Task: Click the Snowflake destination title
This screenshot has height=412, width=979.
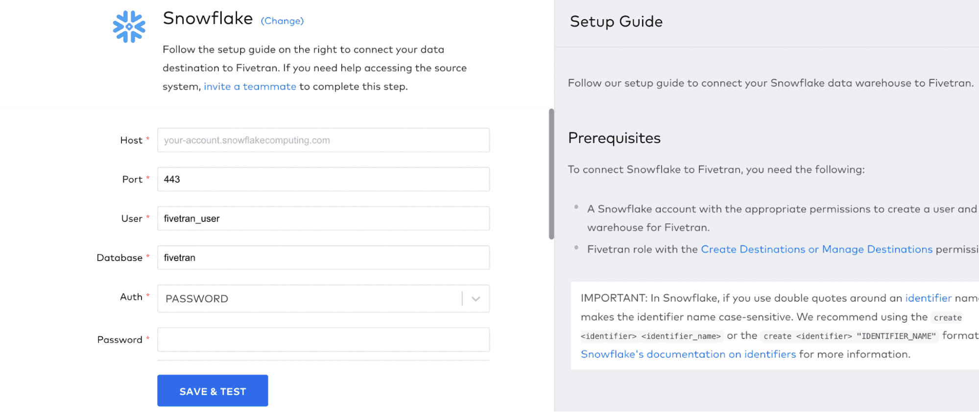Action: (x=208, y=19)
